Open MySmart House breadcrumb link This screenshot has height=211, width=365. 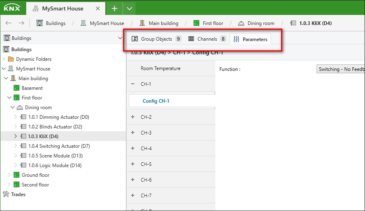(107, 23)
